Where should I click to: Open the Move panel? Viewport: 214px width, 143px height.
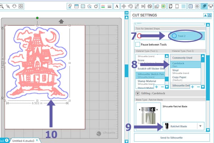point(124,6)
